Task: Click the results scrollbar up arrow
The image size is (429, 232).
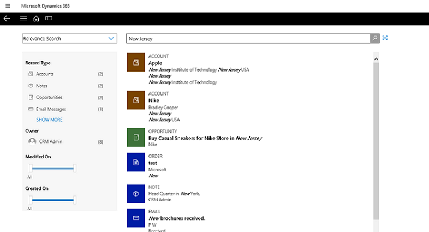Action: pos(376,59)
